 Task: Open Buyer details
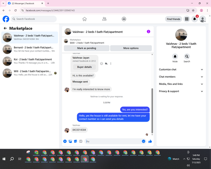click(84, 67)
